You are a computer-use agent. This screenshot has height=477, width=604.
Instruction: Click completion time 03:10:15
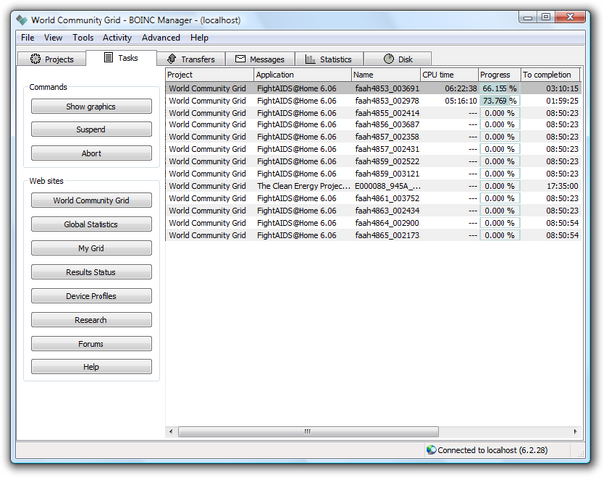(x=562, y=88)
